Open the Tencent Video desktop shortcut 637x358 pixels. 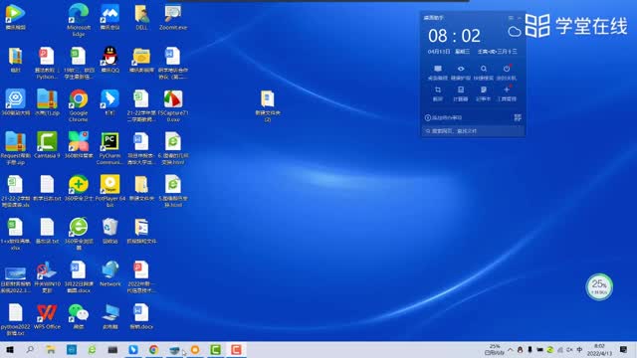(16, 17)
